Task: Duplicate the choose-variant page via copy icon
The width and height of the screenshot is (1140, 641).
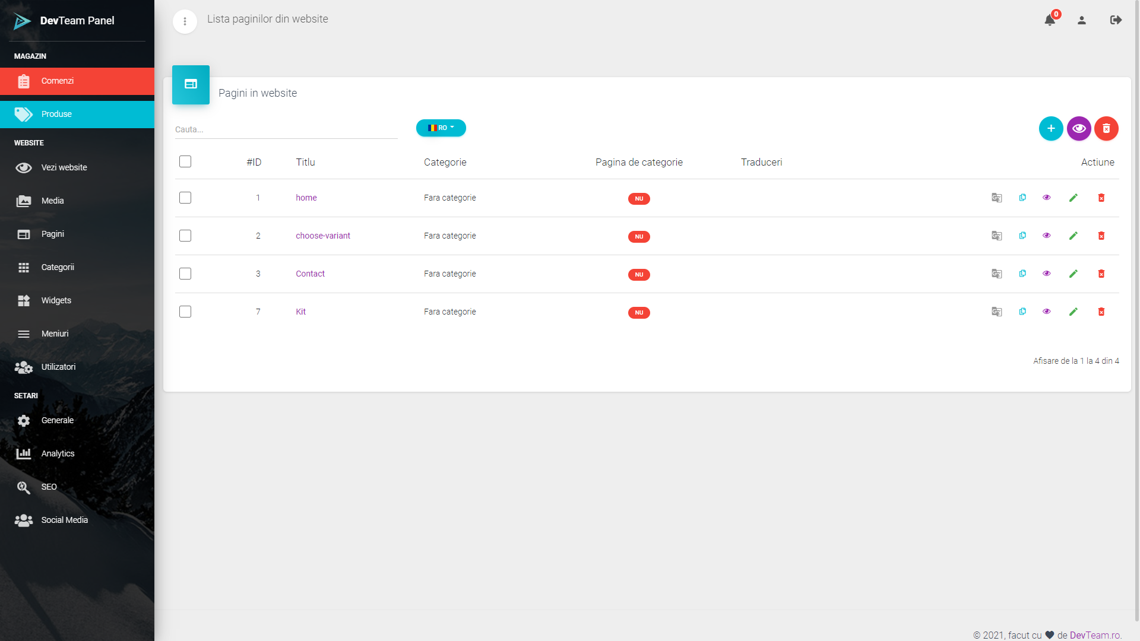Action: click(1022, 236)
